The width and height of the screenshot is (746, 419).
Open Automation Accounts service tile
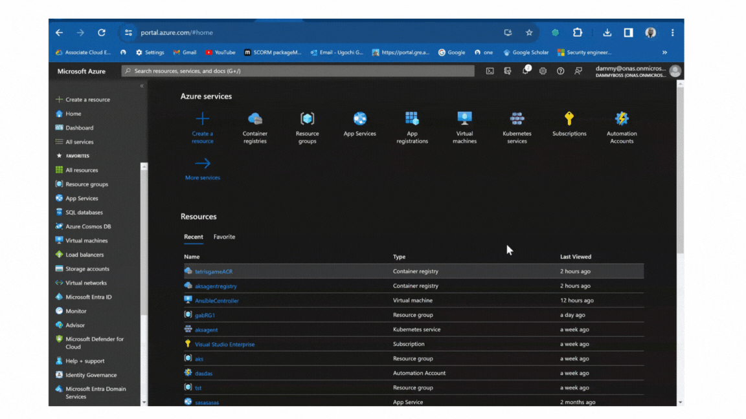[622, 127]
